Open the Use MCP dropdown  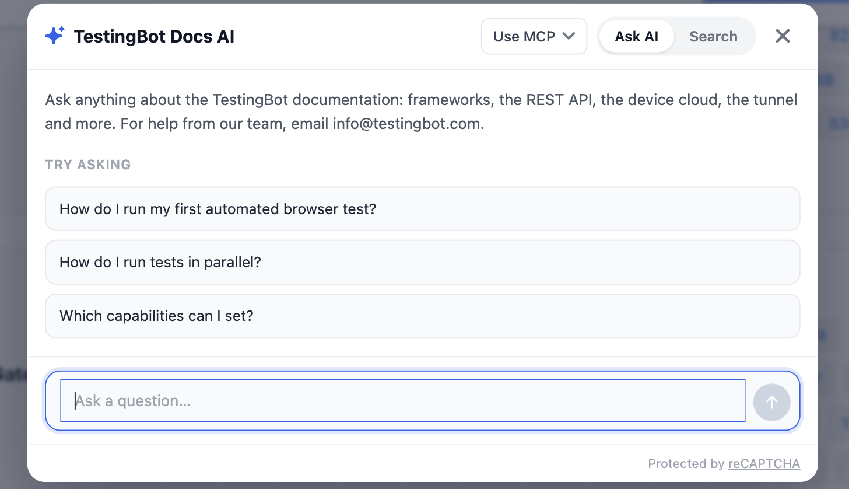tap(534, 36)
